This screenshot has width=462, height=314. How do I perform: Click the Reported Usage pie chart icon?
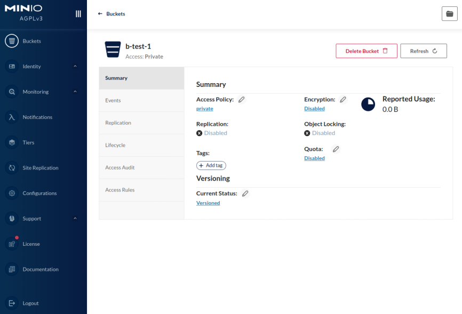(x=368, y=104)
